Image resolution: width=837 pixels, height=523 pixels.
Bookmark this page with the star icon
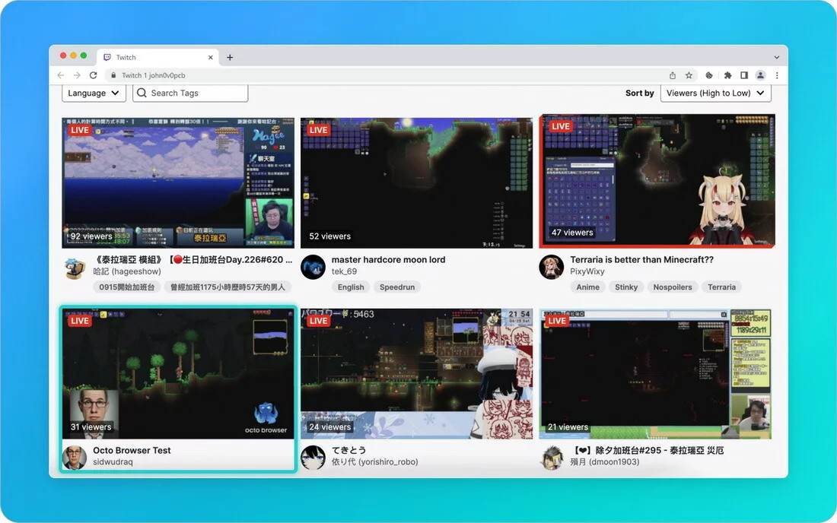coord(689,75)
